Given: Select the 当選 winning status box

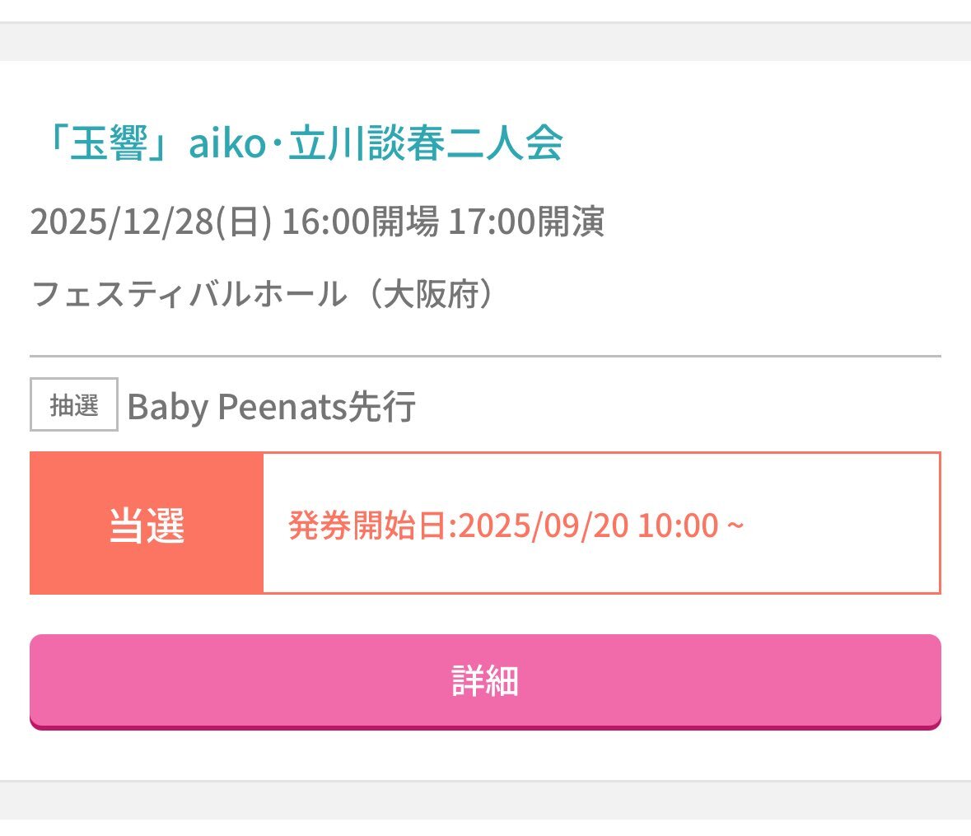Looking at the screenshot, I should (147, 523).
